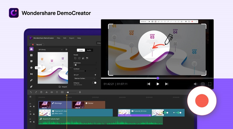The width and height of the screenshot is (233, 129).
Task: Adjust the Contrast slider handle
Action: [x=85, y=71]
